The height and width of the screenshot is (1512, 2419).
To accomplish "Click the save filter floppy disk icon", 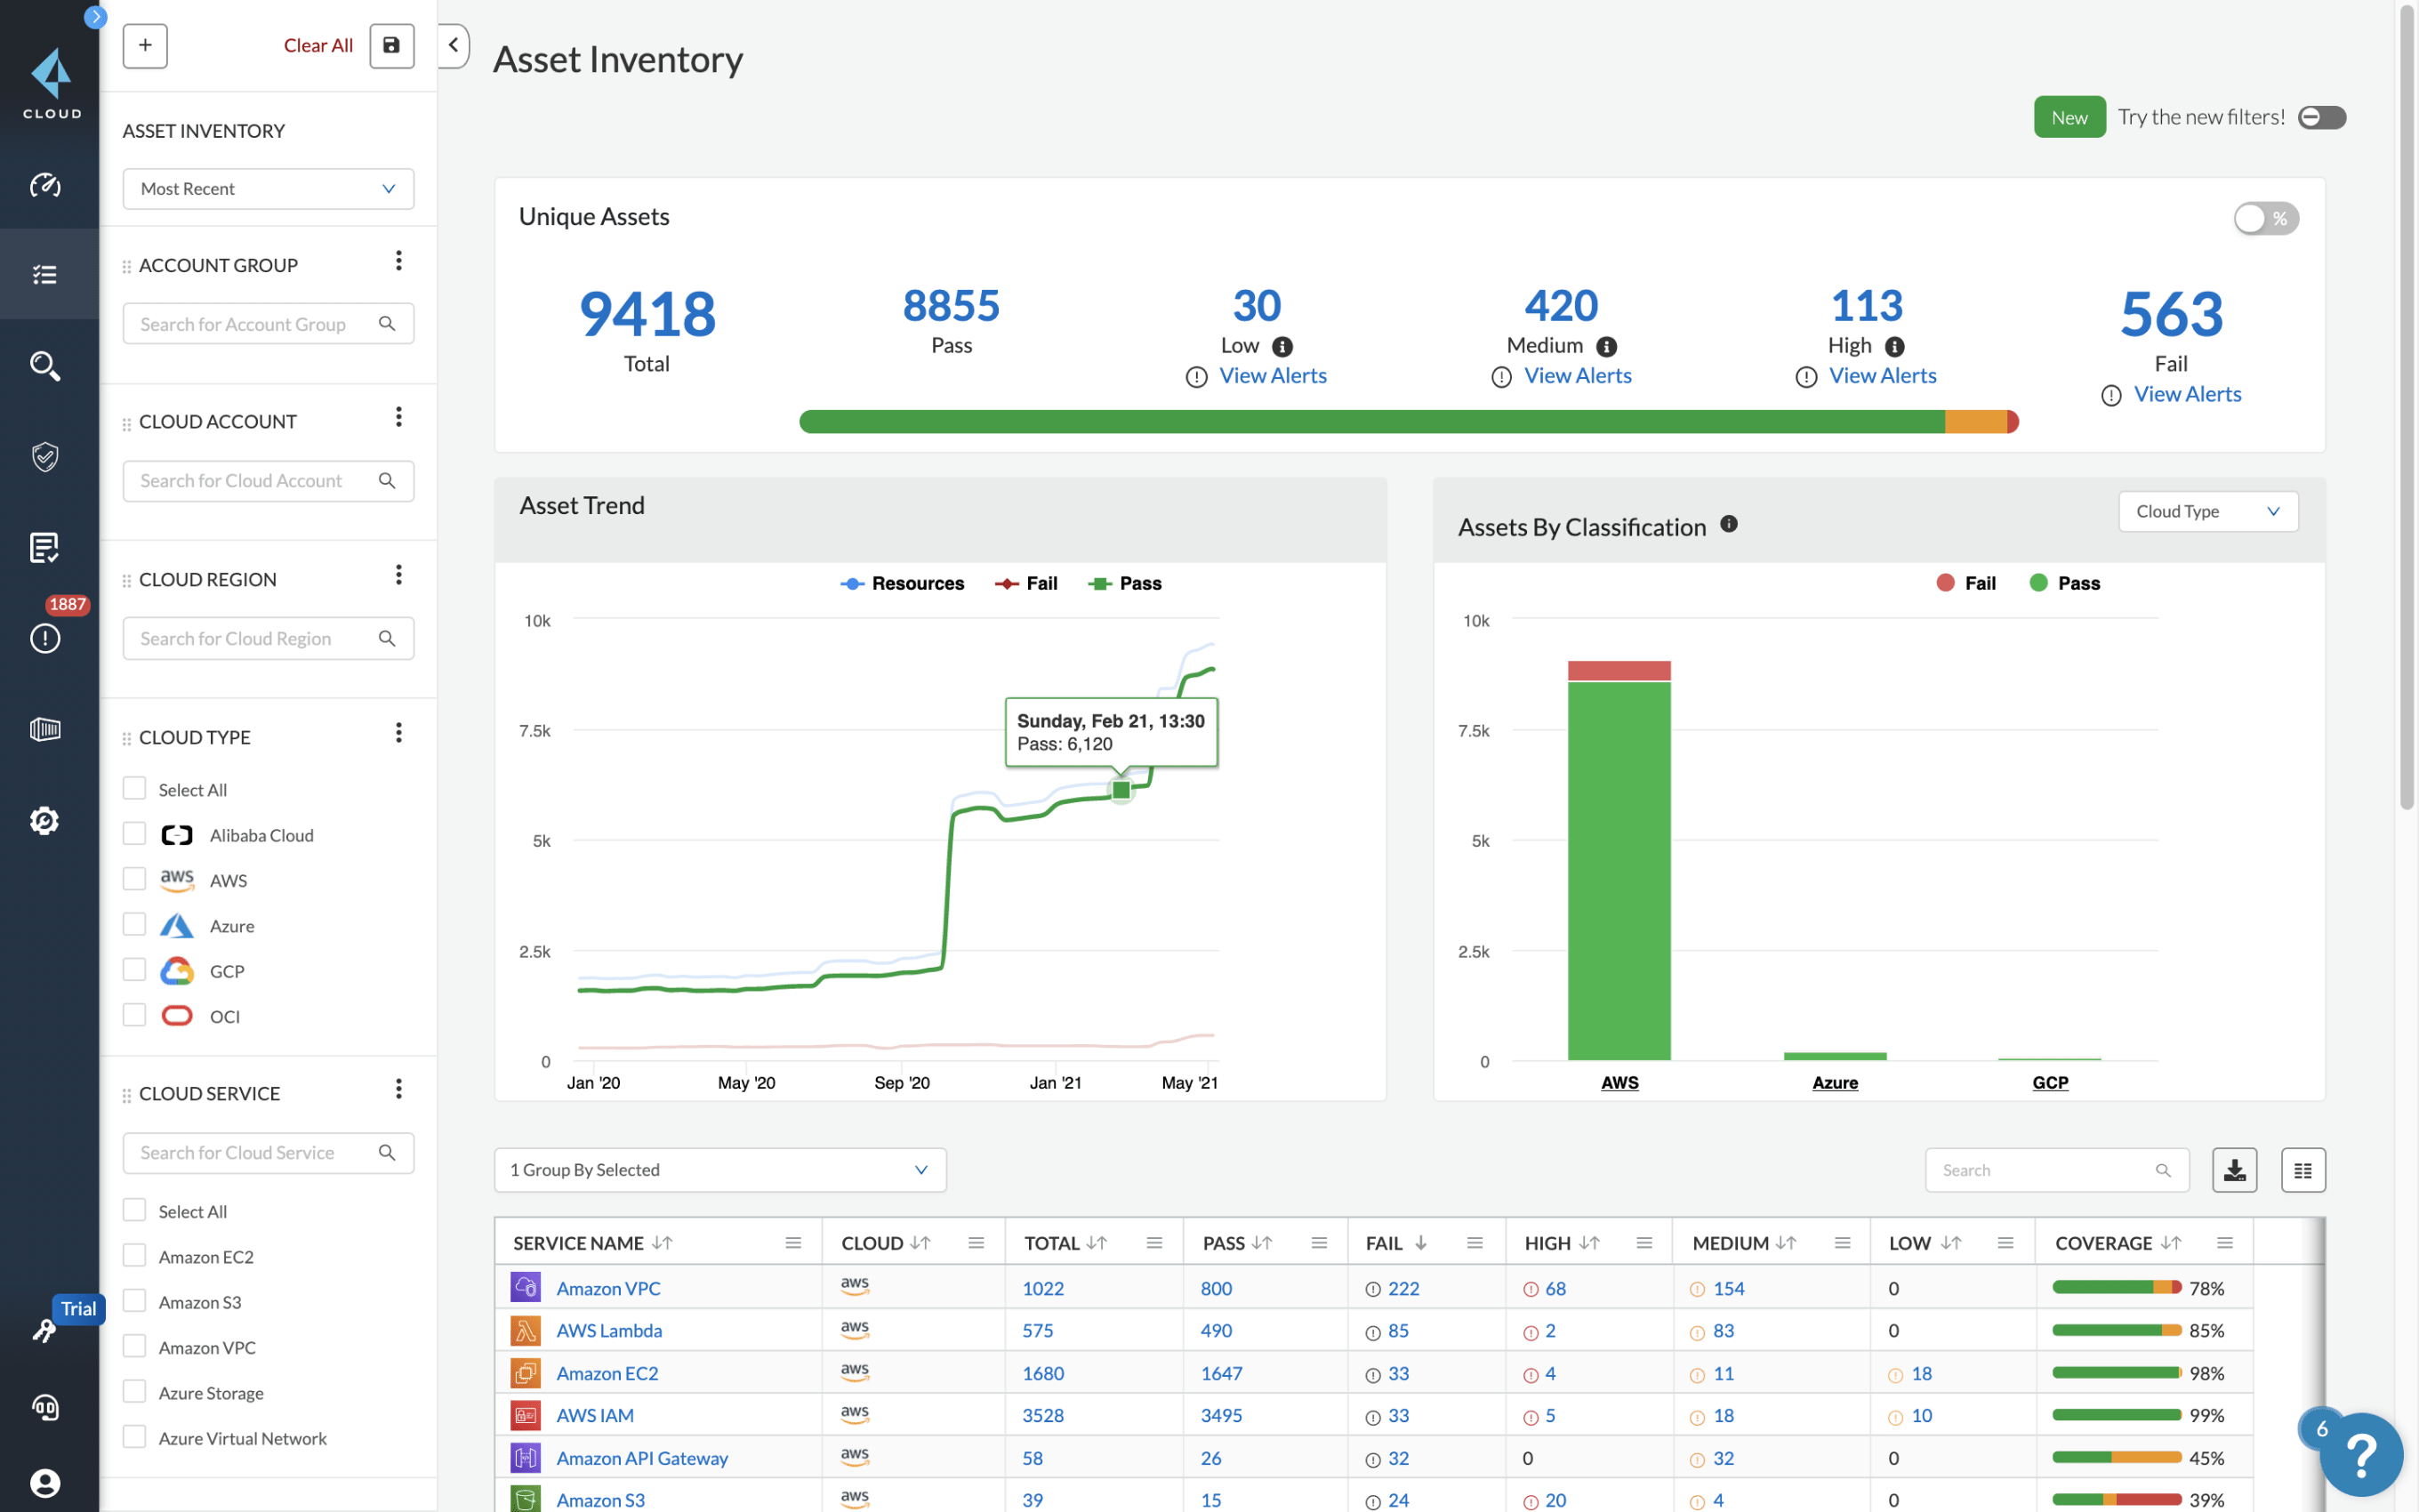I will [x=392, y=46].
